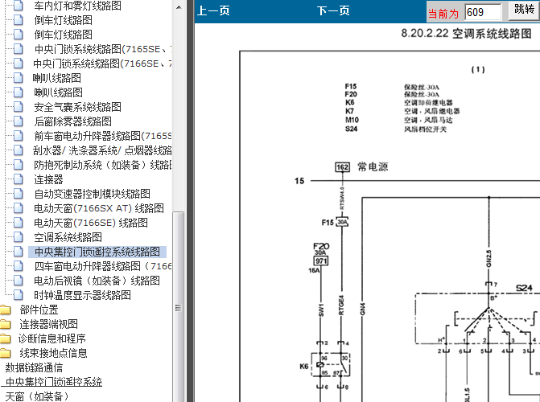Image resolution: width=540 pixels, height=402 pixels.
Task: Open 空调系统线路图 in the tree
Action: tap(68, 237)
